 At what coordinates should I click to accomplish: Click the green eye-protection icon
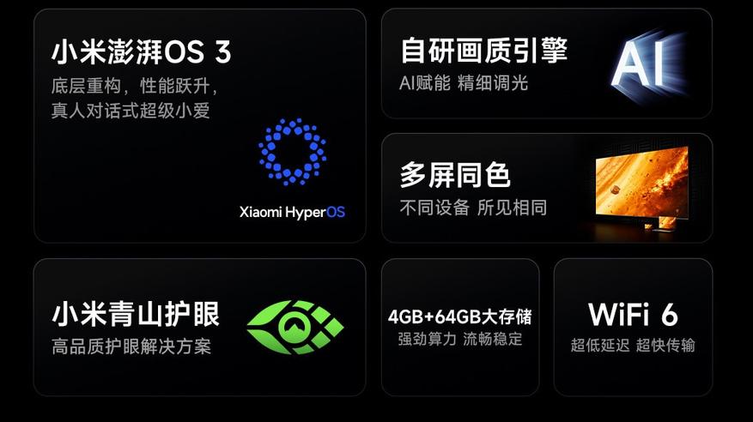click(295, 327)
